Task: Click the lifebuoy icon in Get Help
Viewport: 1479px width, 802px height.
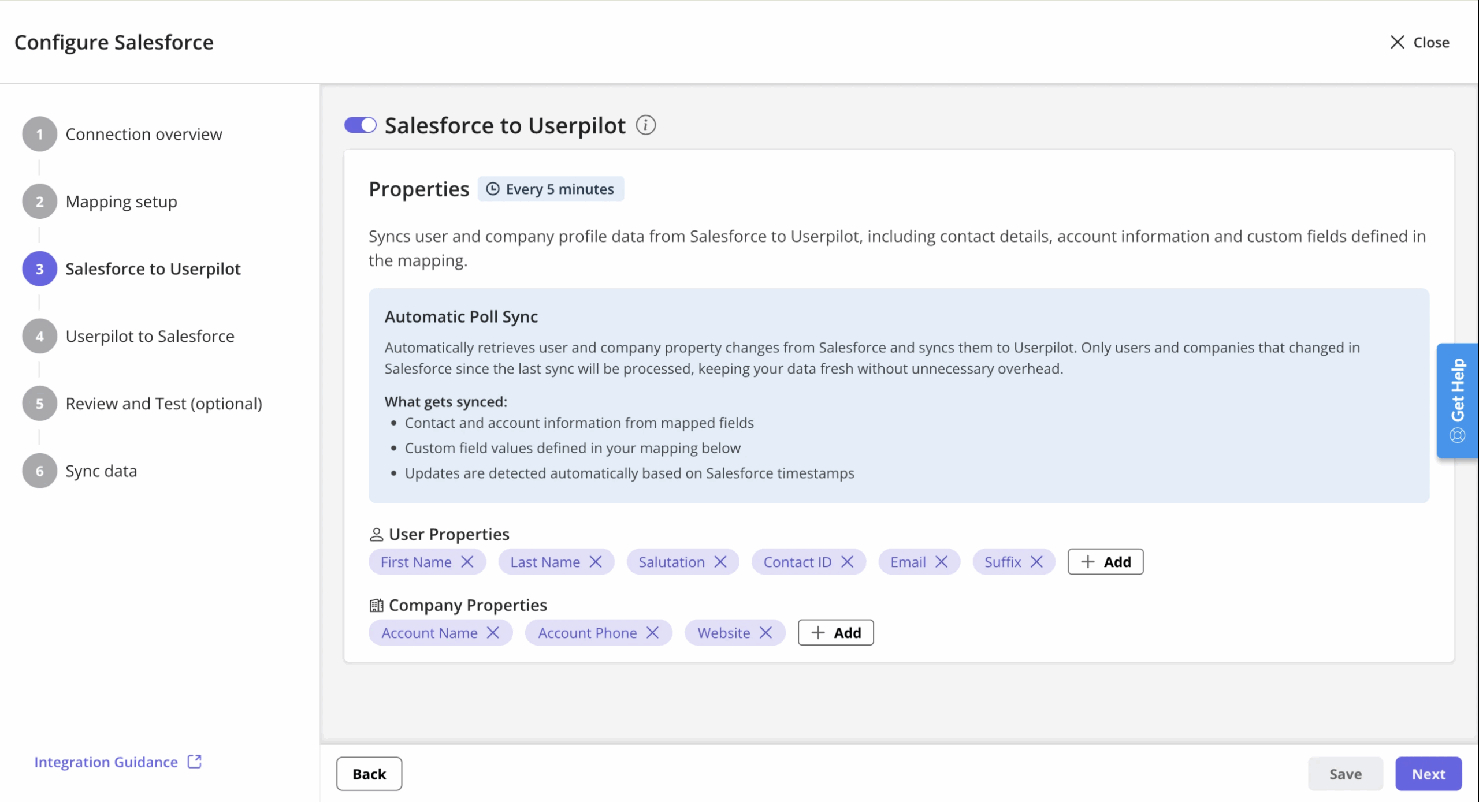Action: pyautogui.click(x=1458, y=435)
